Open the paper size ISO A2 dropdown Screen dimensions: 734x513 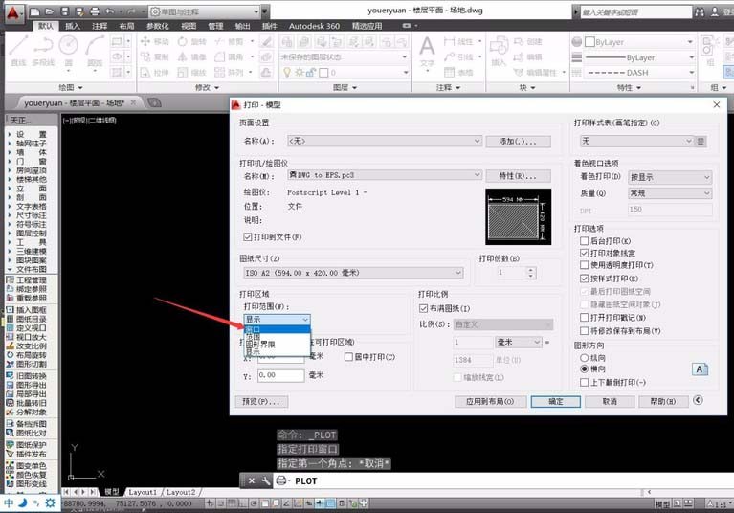(353, 273)
